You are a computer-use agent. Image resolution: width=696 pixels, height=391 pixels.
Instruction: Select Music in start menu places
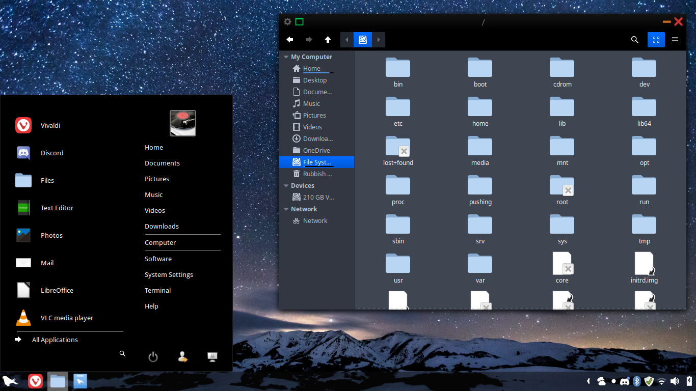(x=153, y=194)
